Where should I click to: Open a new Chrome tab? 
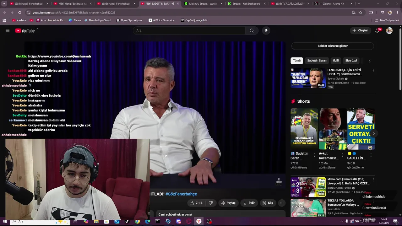pos(359,4)
